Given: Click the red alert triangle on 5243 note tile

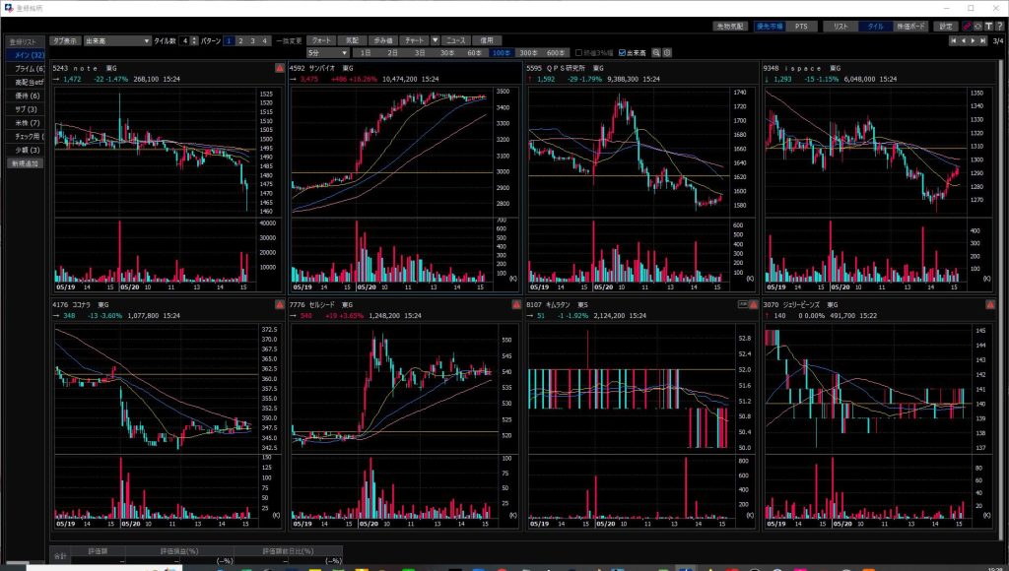Looking at the screenshot, I should pos(280,68).
